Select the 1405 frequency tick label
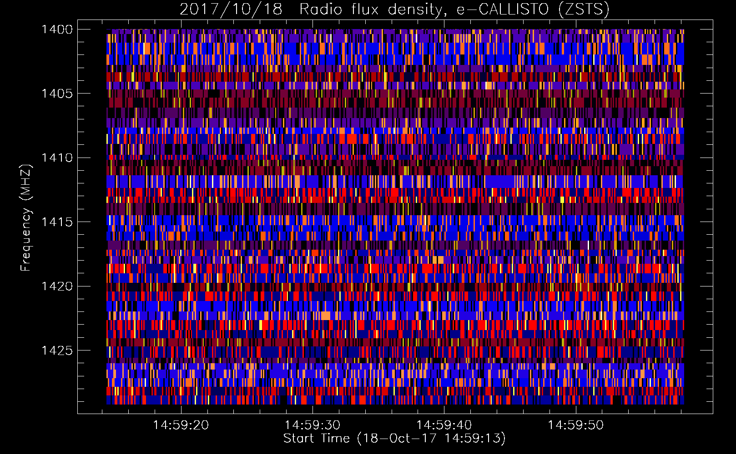 (57, 94)
